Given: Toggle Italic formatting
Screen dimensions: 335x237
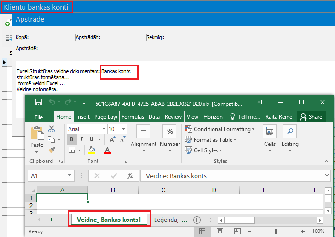Looking at the screenshot, I should click(x=82, y=139).
